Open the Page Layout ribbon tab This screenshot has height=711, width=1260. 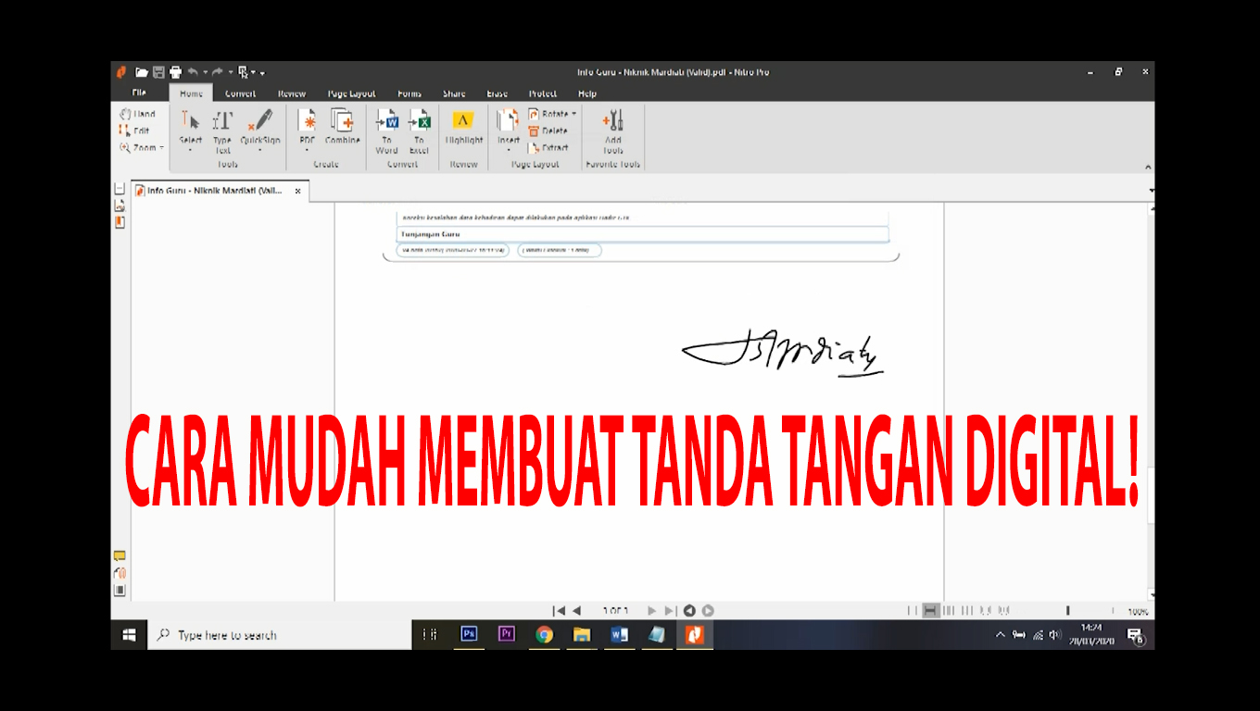pos(351,94)
